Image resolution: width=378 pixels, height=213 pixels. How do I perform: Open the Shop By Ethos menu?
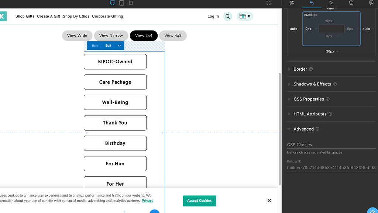(x=76, y=16)
